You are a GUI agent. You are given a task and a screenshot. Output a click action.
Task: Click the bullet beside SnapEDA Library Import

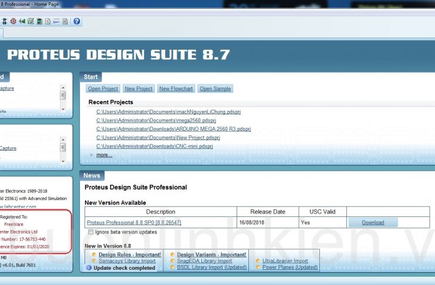click(x=172, y=261)
